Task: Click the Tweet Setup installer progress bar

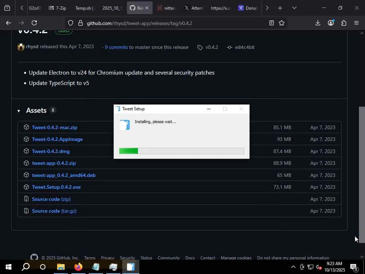Action: (181, 151)
